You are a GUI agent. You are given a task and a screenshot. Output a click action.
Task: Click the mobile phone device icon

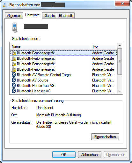coord(15,27)
